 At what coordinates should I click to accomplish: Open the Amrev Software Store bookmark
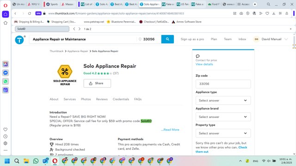click(186, 22)
